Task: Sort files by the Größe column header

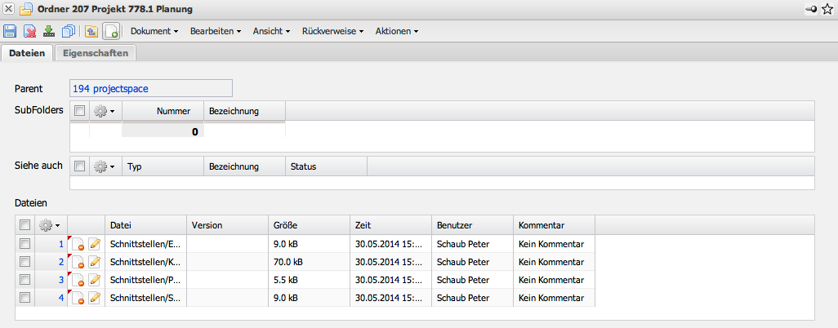Action: [287, 225]
